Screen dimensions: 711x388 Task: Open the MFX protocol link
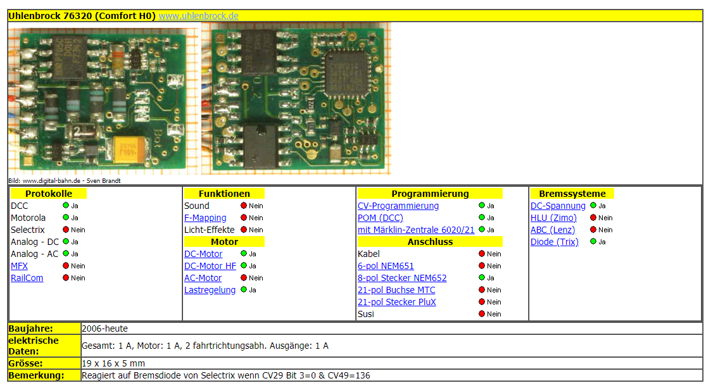click(x=19, y=266)
